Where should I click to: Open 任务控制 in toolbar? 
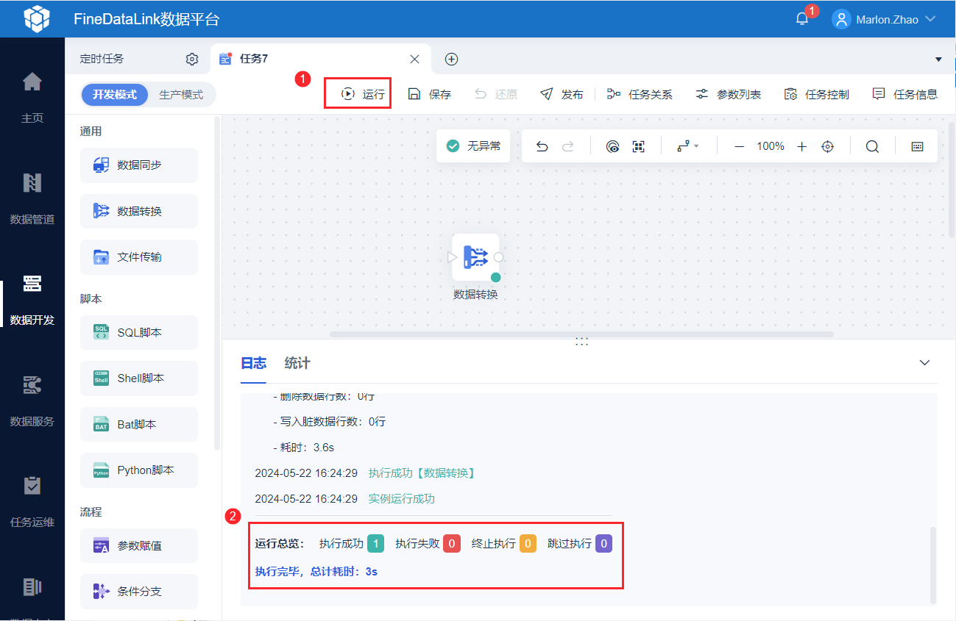(816, 94)
